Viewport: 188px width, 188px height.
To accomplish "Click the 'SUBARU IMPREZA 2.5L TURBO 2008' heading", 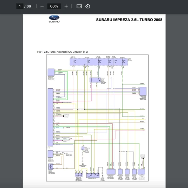I will click(x=129, y=20).
